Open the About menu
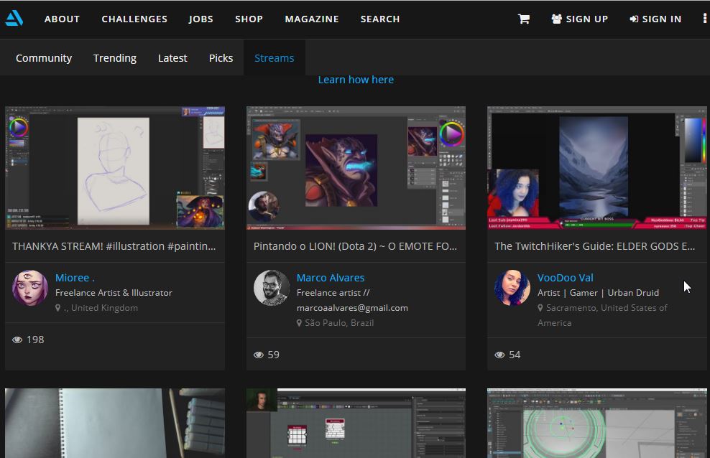Screen dimensions: 710x458 tap(62, 19)
